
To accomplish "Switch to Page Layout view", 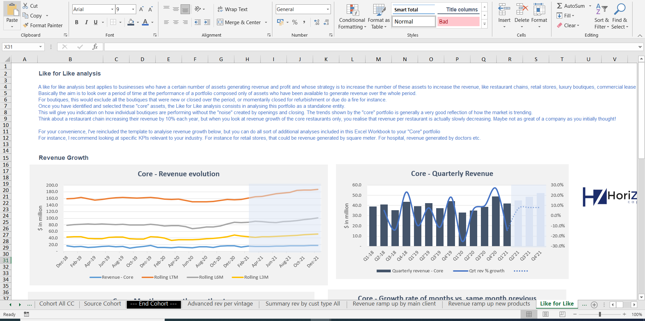I will point(546,314).
